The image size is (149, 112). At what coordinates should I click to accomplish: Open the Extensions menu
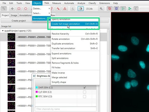(105, 3)
